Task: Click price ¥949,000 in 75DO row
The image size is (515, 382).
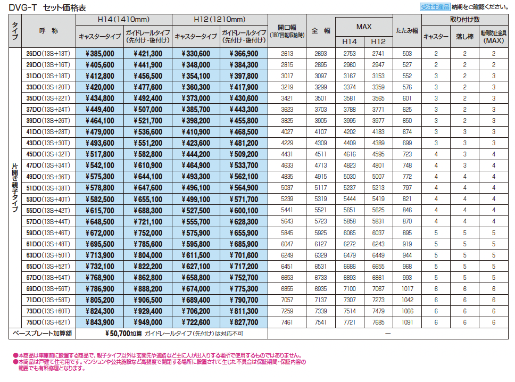Action: (148, 322)
